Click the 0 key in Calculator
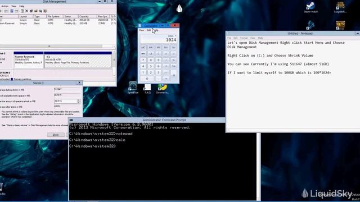Viewport: 360px width, 202px height. coord(147,79)
